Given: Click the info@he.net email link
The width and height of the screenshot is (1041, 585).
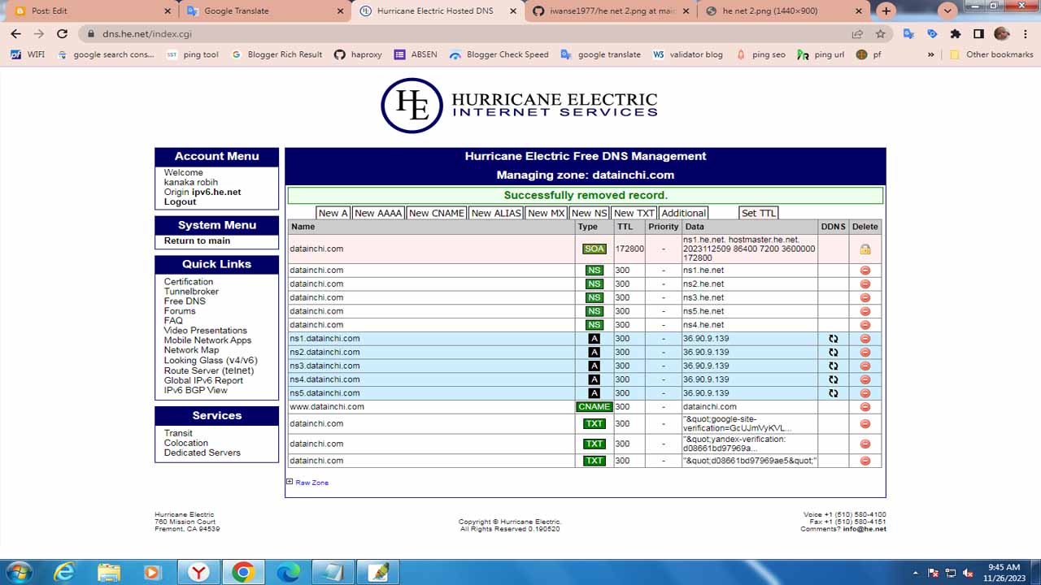Looking at the screenshot, I should tap(865, 529).
